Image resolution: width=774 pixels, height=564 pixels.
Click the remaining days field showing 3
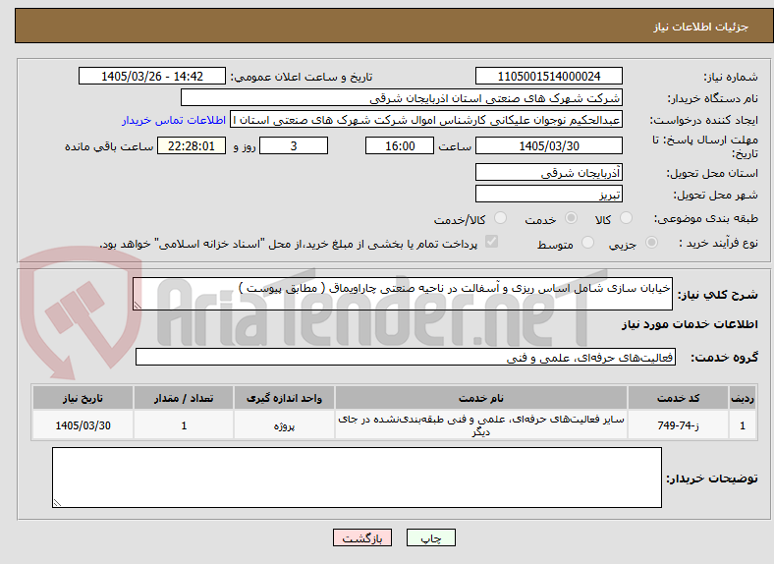(x=294, y=145)
